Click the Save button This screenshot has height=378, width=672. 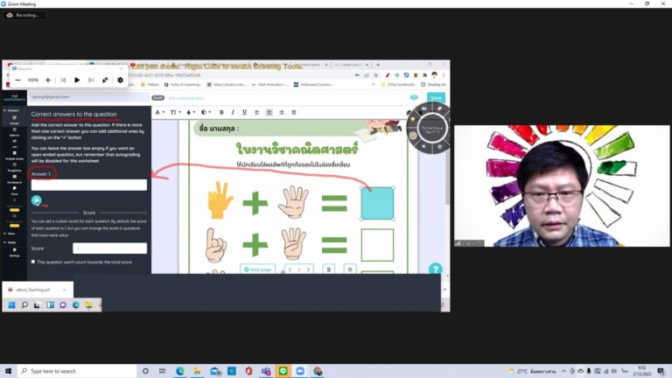[x=436, y=98]
